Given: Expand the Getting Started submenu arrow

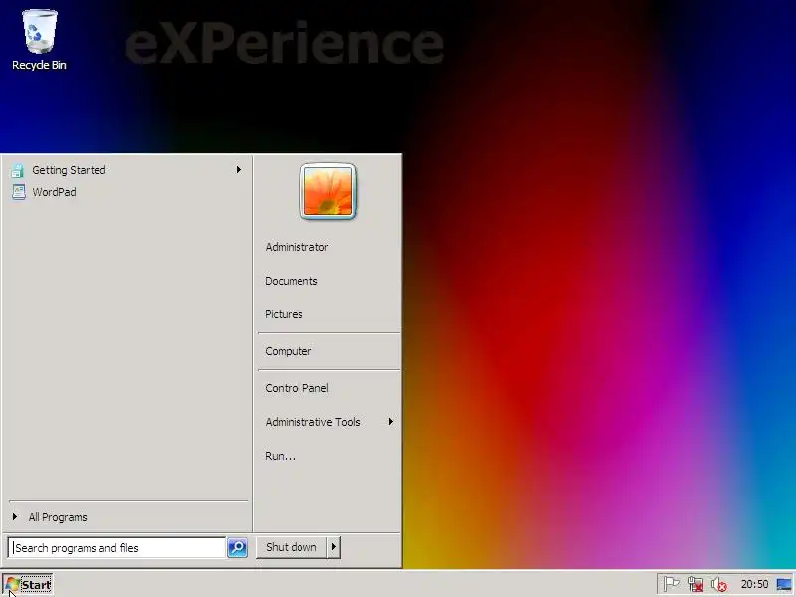Looking at the screenshot, I should tap(238, 169).
